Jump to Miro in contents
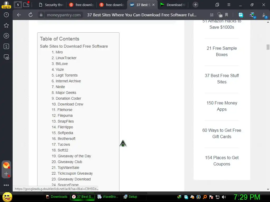The width and height of the screenshot is (270, 202). click(x=59, y=52)
